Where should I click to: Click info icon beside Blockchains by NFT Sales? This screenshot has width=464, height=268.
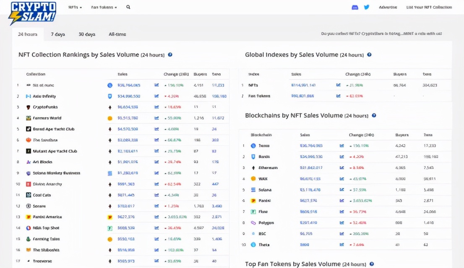click(374, 116)
